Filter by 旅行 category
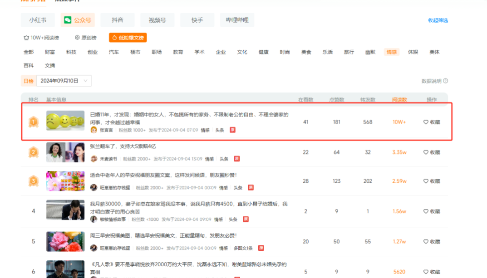Viewport: 487px width, 278px height. click(x=349, y=52)
